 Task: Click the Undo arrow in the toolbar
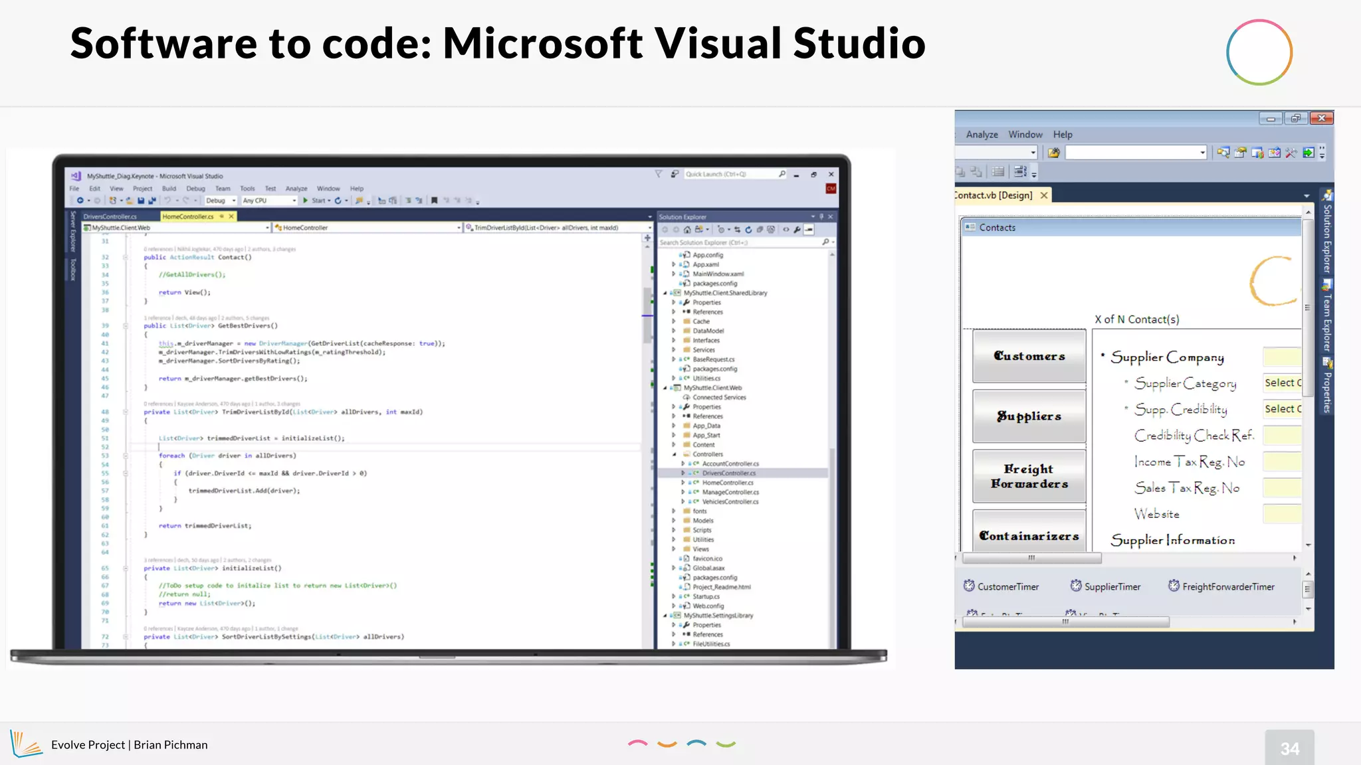coord(167,201)
